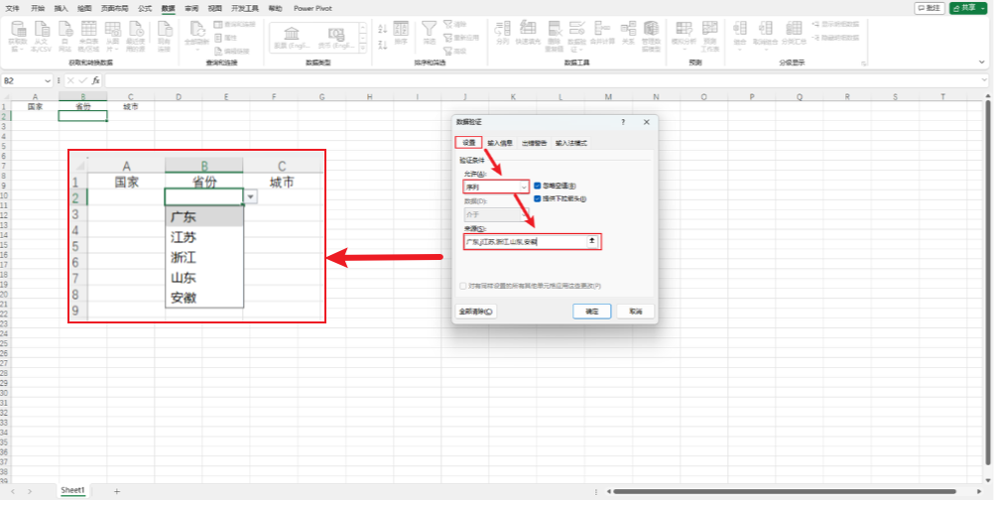
Task: Add a new sheet with plus button
Action: (117, 491)
